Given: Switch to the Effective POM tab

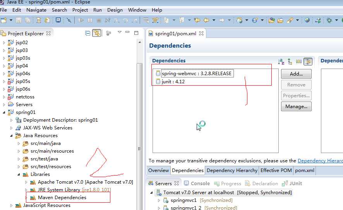Looking at the screenshot, I should [276, 170].
